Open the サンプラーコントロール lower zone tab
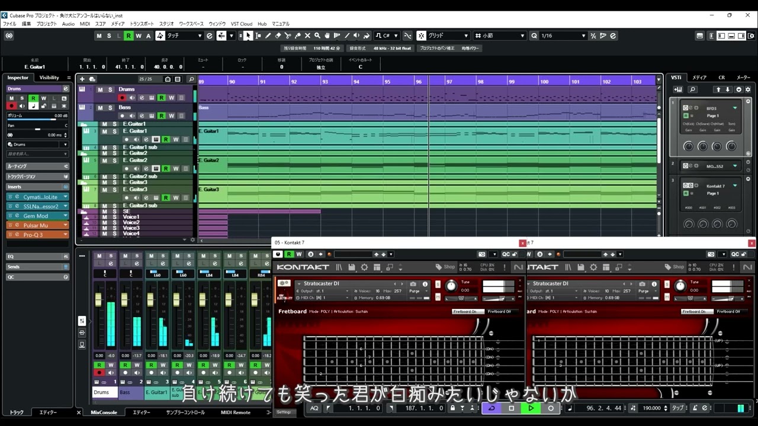Viewport: 758px width, 426px height. coord(185,412)
